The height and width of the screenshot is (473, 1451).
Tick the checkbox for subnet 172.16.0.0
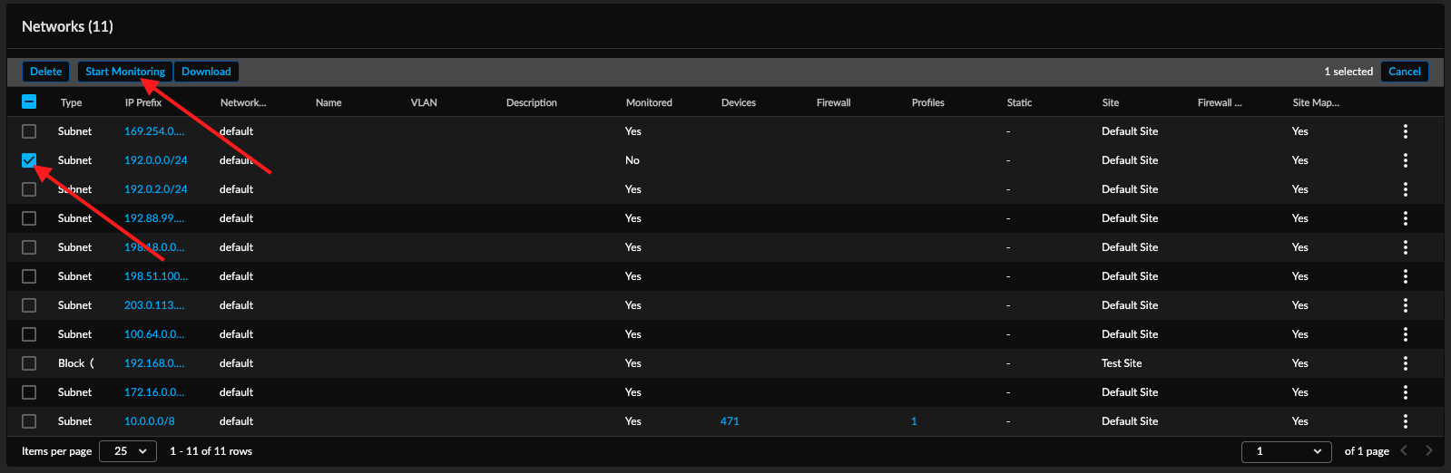29,392
